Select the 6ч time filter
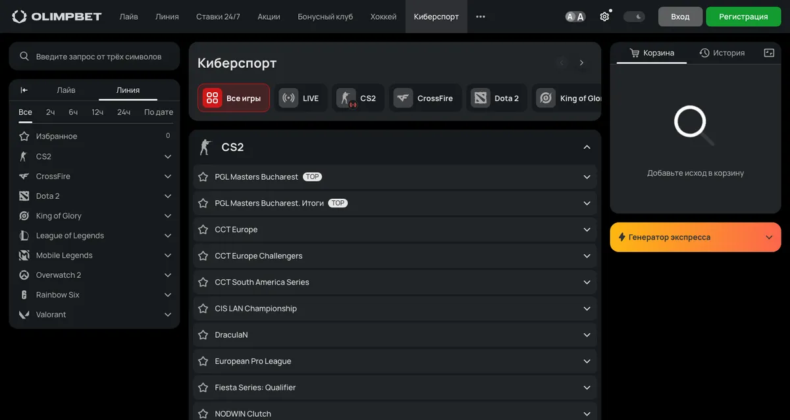Image resolution: width=790 pixels, height=420 pixels. tap(73, 112)
